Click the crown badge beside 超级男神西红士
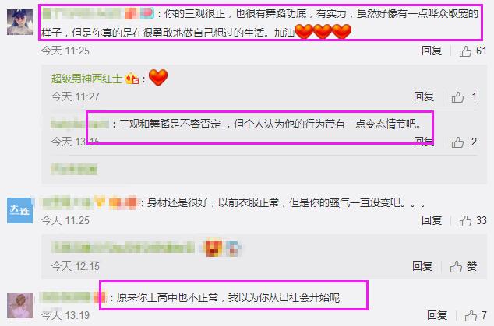 coord(132,79)
